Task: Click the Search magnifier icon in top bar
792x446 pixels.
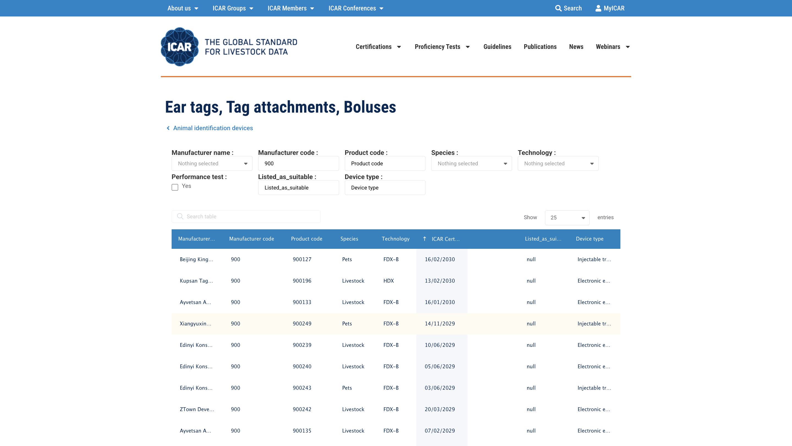Action: (558, 8)
